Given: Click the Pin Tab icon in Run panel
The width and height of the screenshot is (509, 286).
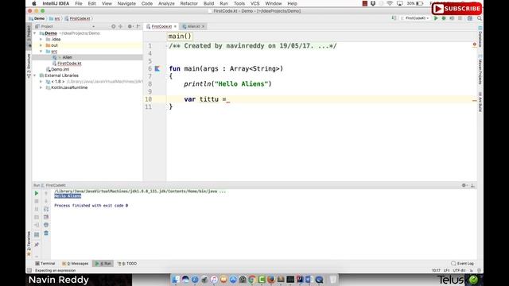Looking at the screenshot, I should point(37,244).
